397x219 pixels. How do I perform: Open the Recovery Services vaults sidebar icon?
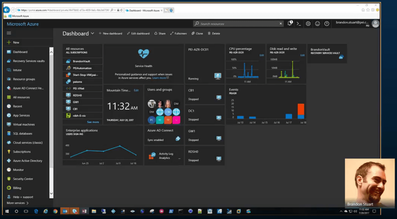tap(9, 61)
